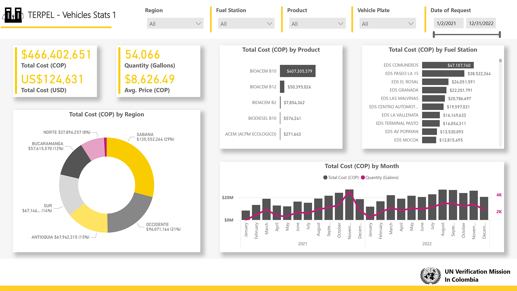Open the Fuel Station dropdown

tap(246, 24)
